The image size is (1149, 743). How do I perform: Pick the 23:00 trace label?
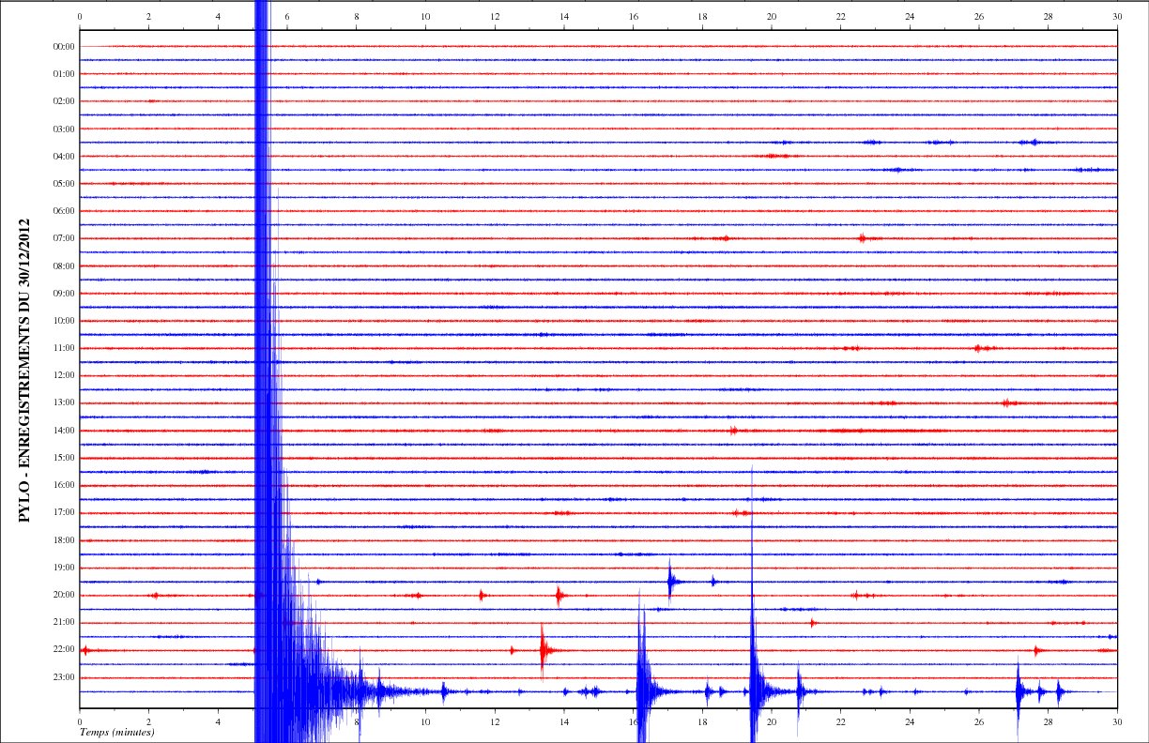pyautogui.click(x=64, y=677)
